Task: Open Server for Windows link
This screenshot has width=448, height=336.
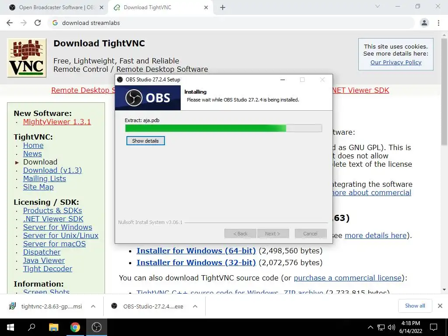Action: coord(57,227)
